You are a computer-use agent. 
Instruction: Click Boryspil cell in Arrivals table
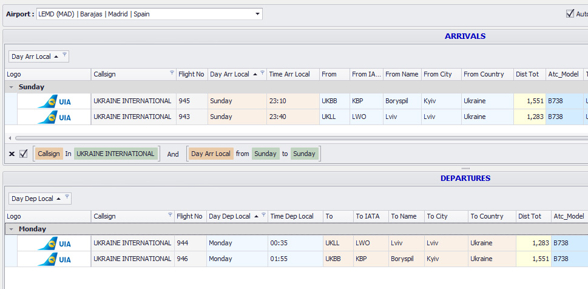pos(402,101)
